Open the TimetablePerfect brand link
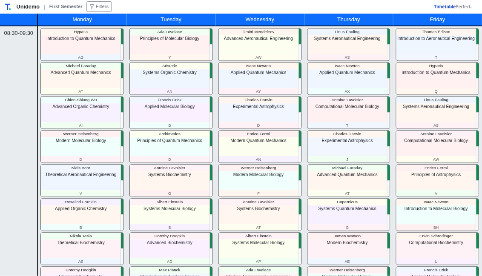This screenshot has width=482, height=276. pos(453,6)
